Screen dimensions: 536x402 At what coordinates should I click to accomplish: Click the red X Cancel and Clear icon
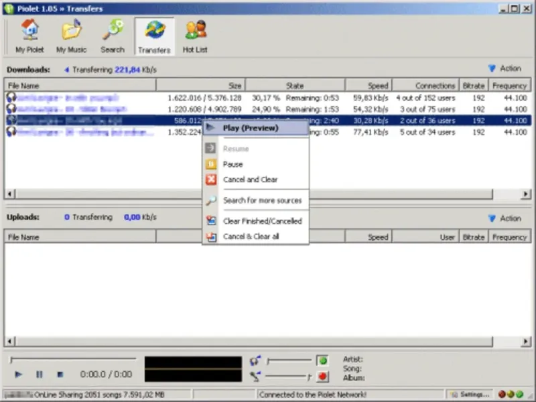point(211,180)
